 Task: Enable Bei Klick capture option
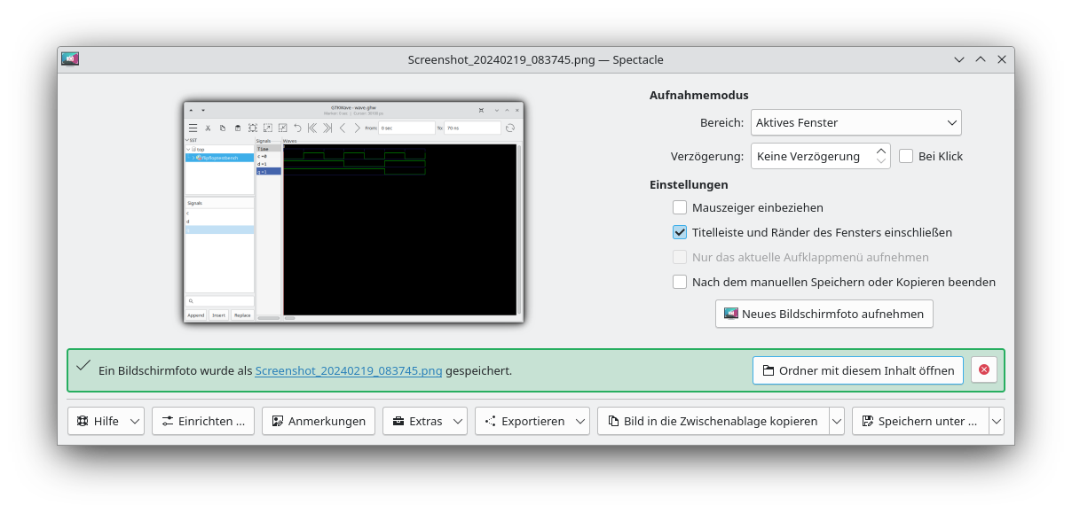906,156
